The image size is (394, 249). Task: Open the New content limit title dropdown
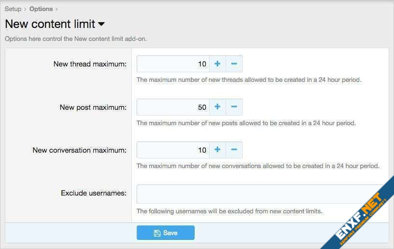coord(101,24)
